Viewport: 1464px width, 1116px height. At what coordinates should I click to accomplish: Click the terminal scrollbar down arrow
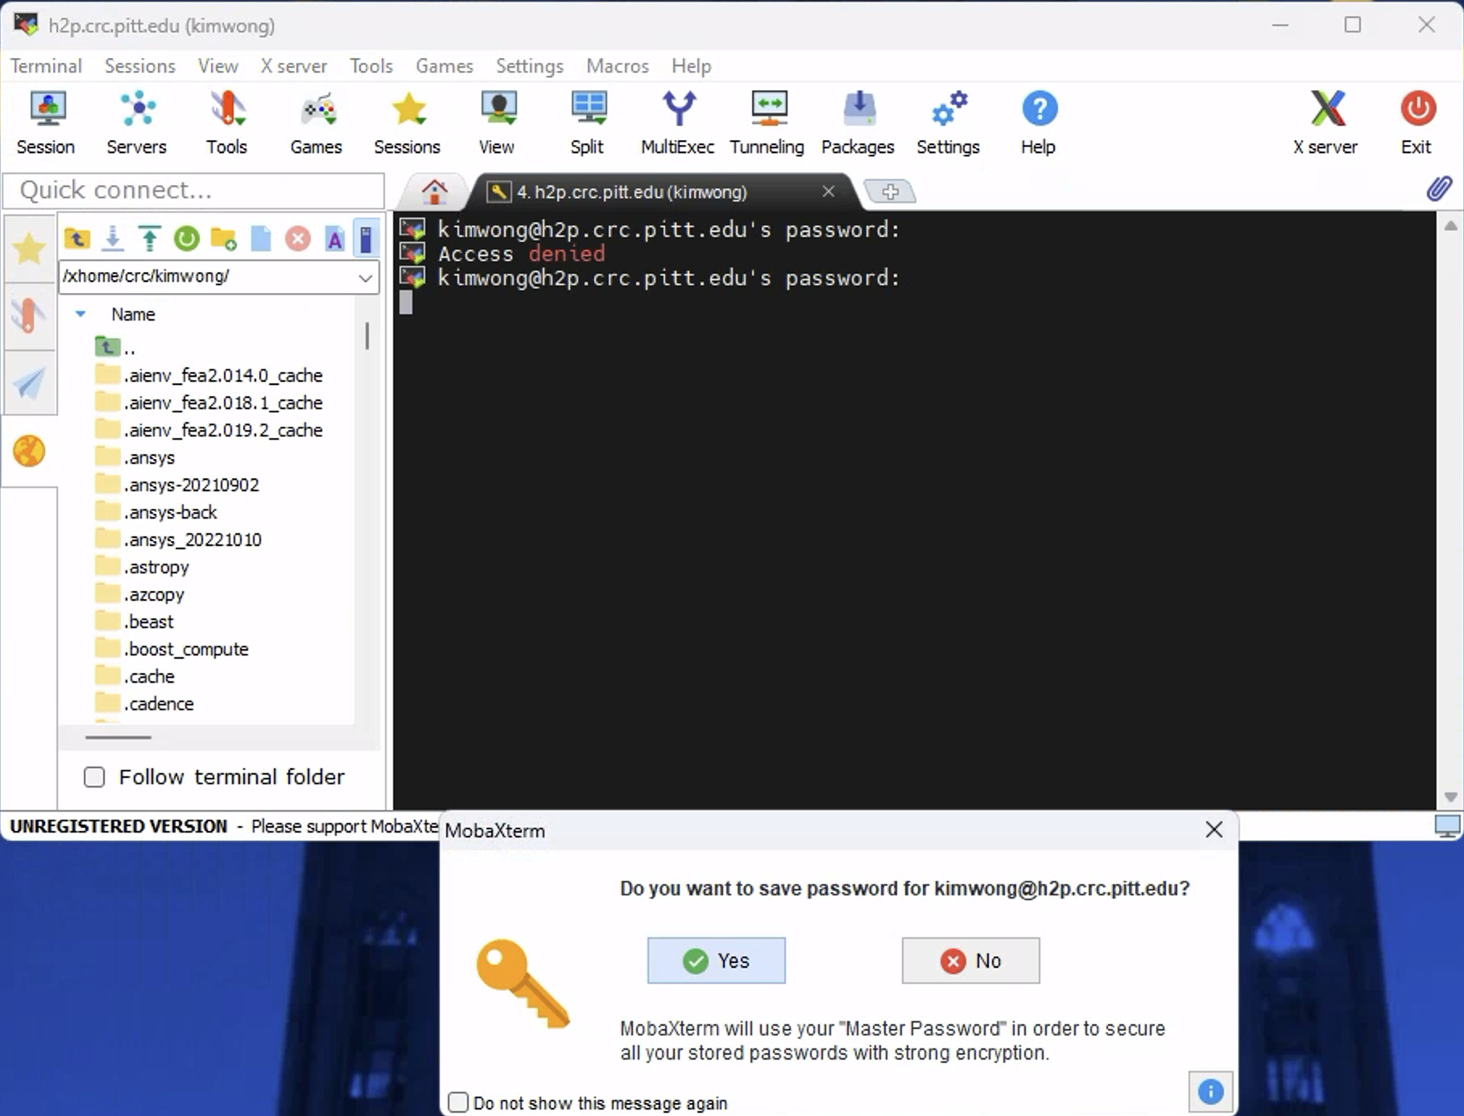(1450, 797)
